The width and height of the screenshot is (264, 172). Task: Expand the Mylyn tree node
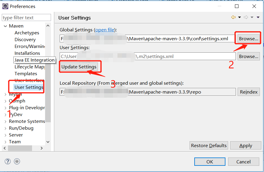click(5, 94)
